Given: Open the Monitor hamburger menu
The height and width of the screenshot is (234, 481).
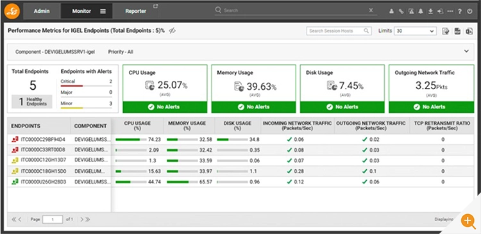Looking at the screenshot, I should [103, 11].
